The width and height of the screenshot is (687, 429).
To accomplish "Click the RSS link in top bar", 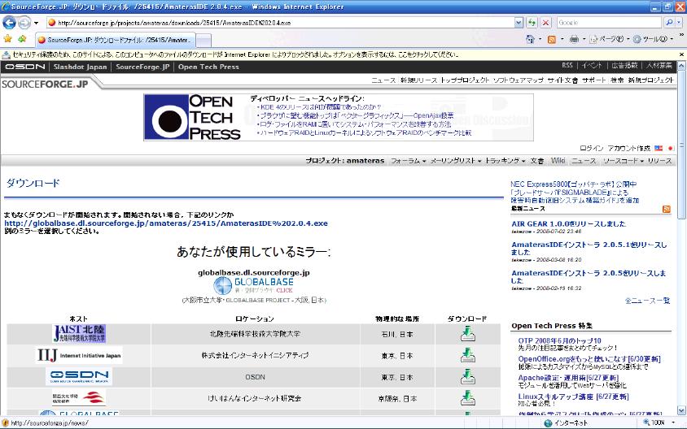I will pos(567,65).
